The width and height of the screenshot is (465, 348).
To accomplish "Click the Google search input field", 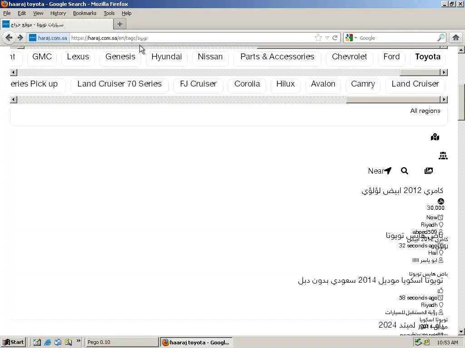I will (x=397, y=38).
